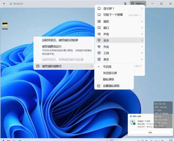Click the four-circles icon beside 更多

click(99, 59)
